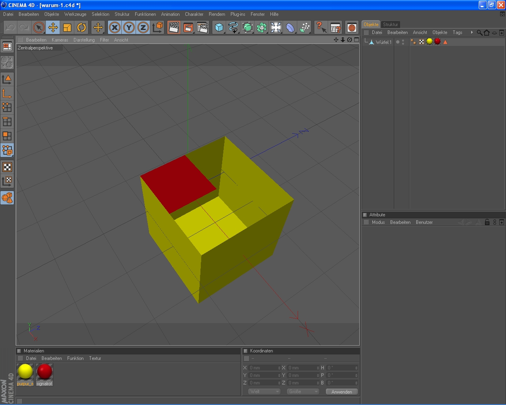Render the active view
Viewport: 506px width, 405px height.
coord(174,27)
